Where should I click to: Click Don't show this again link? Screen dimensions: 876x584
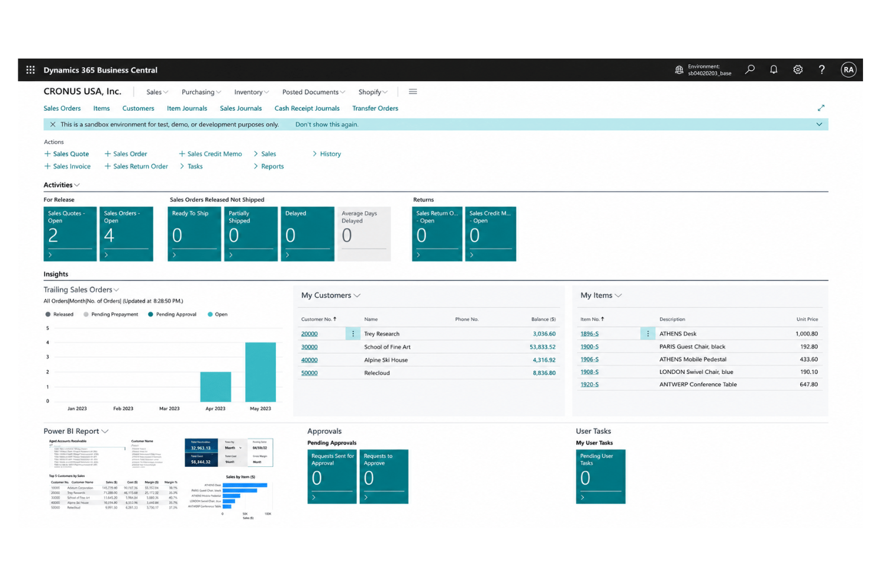point(327,124)
